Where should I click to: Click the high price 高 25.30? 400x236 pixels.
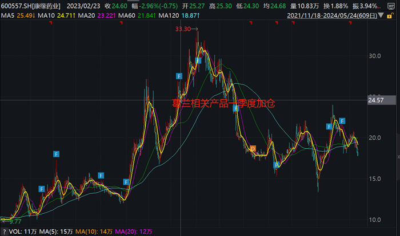(x=221, y=6)
